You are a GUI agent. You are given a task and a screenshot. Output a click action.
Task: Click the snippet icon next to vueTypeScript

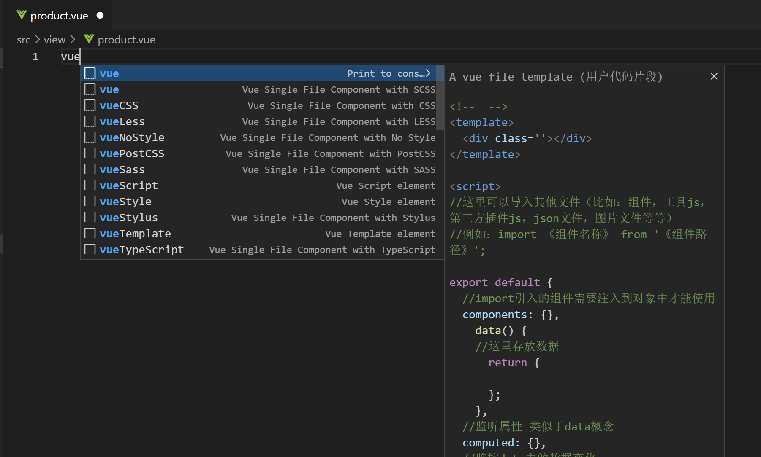point(90,250)
